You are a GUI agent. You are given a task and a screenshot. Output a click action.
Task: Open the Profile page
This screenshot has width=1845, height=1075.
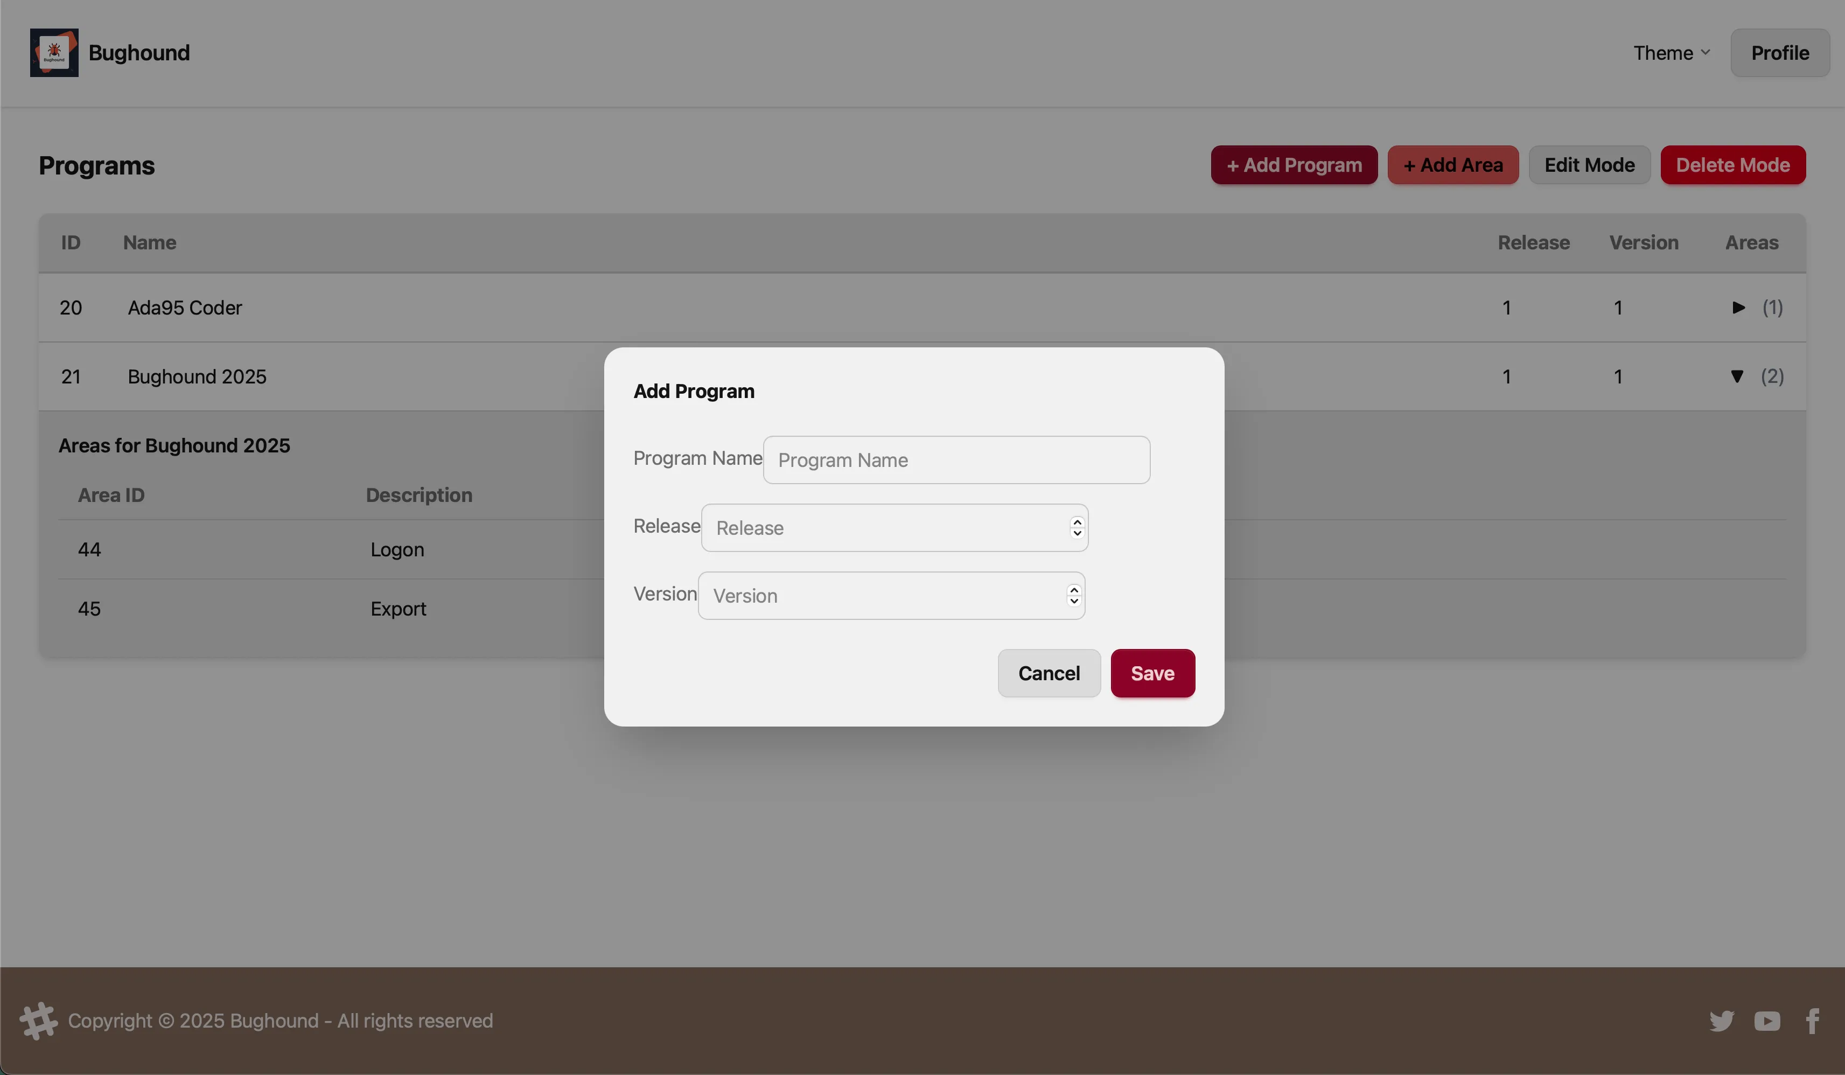coord(1779,53)
